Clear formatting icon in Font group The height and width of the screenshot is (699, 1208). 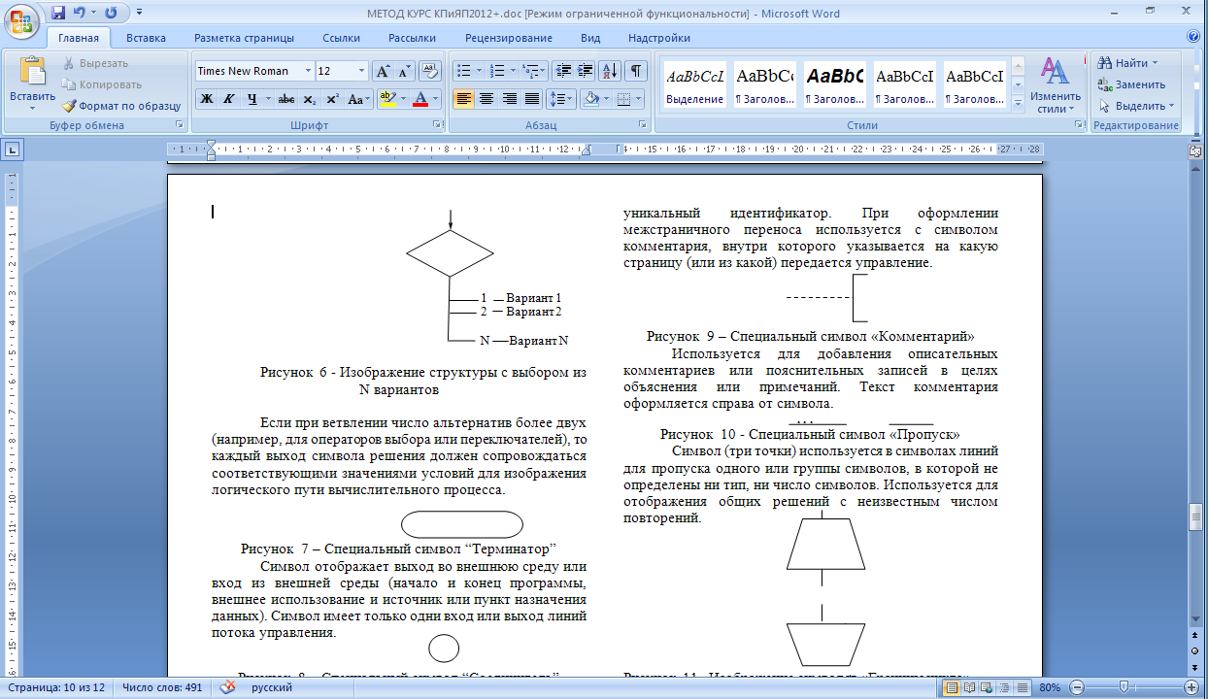pyautogui.click(x=430, y=71)
